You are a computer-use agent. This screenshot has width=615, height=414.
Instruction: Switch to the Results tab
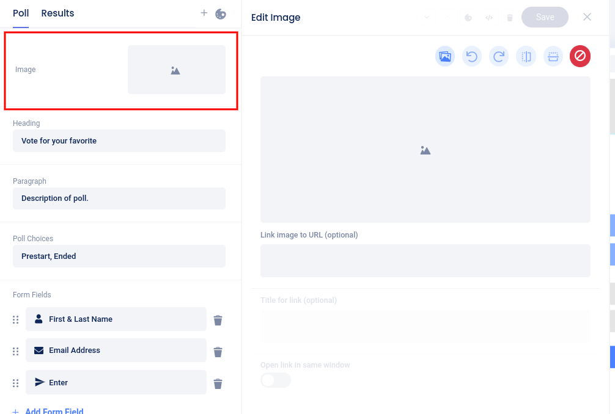[x=57, y=13]
